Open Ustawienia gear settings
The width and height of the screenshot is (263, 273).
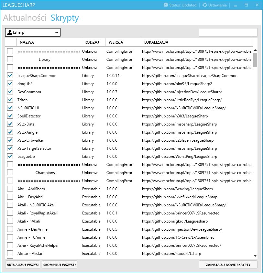[x=205, y=5]
